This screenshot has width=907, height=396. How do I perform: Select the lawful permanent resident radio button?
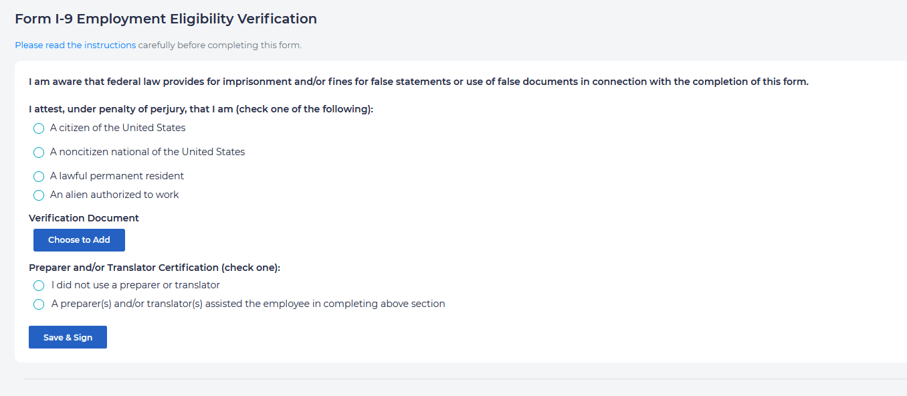pyautogui.click(x=39, y=177)
